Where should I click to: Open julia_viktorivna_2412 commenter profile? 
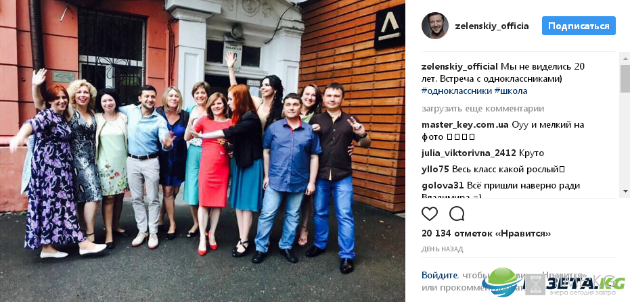[x=468, y=153]
